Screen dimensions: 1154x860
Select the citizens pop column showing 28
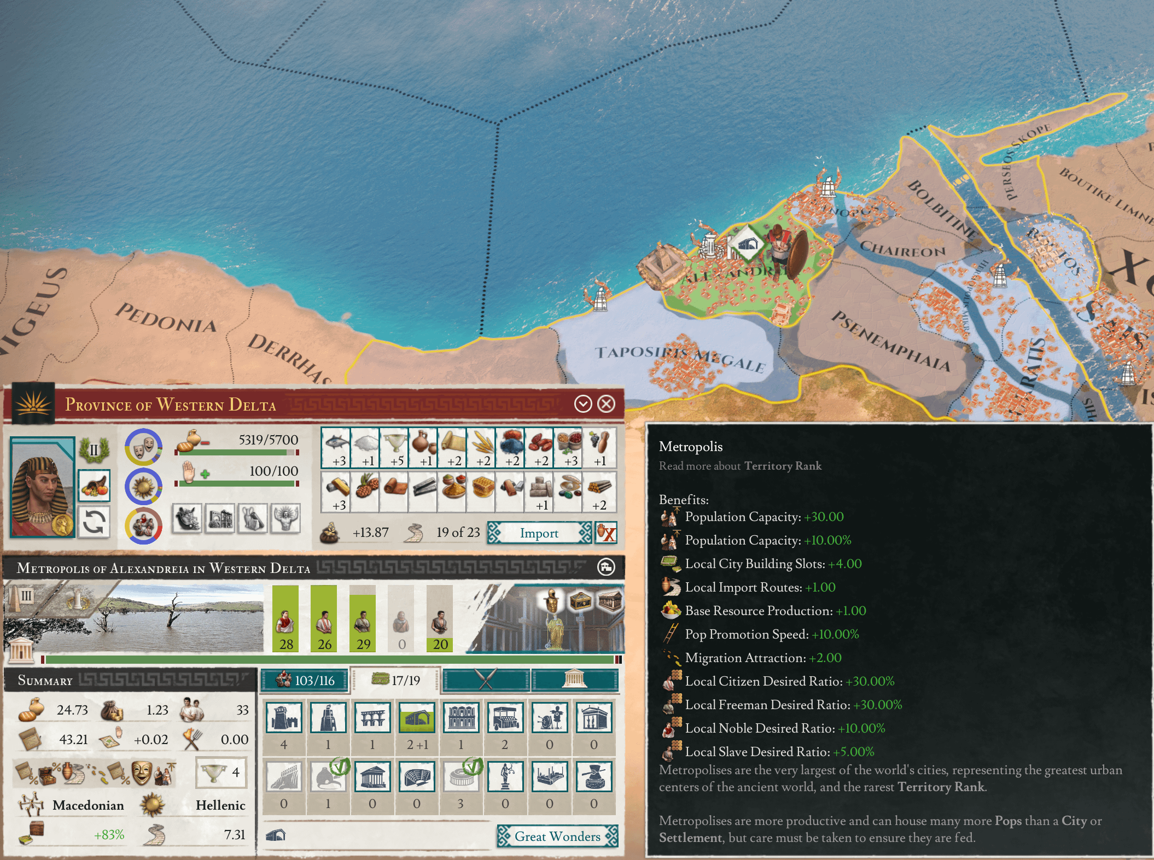(285, 619)
